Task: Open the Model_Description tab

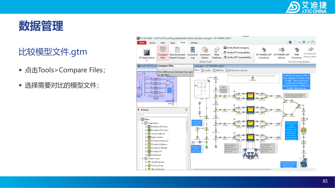Action: [x=236, y=70]
